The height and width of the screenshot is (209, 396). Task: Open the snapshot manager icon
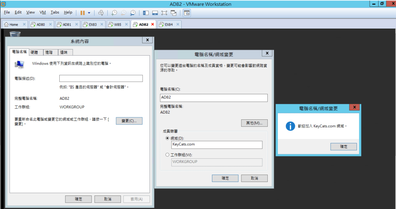pos(133,13)
